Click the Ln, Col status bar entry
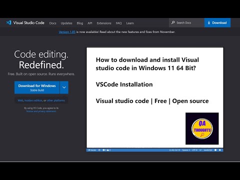Viewport: 240px width, 180px height. pyautogui.click(x=174, y=150)
